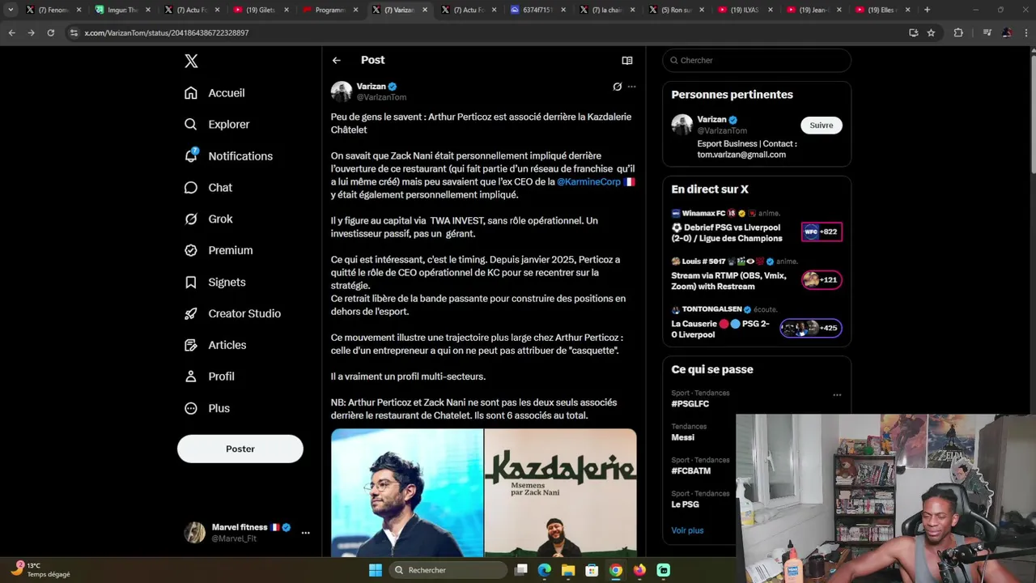Open Chrome extensions puzzle icon
The height and width of the screenshot is (583, 1036).
tap(958, 32)
